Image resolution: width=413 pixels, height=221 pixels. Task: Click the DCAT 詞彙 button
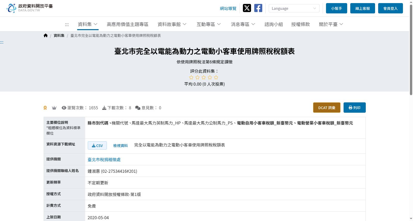pyautogui.click(x=327, y=108)
